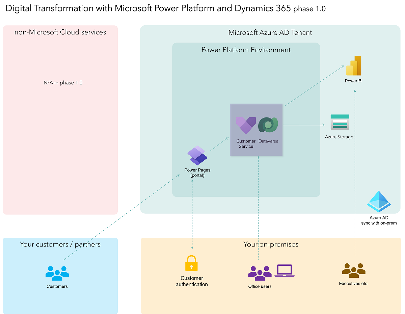Select the Executives etc. people icon
This screenshot has height=314, width=405.
tap(354, 270)
